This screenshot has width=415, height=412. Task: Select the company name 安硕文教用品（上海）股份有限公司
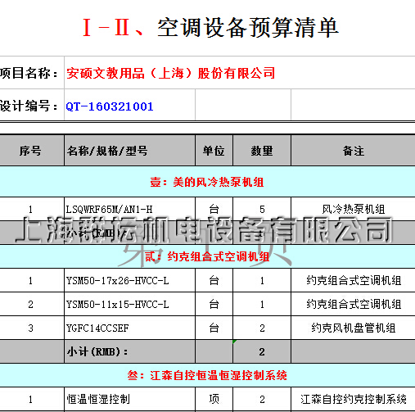point(171,73)
